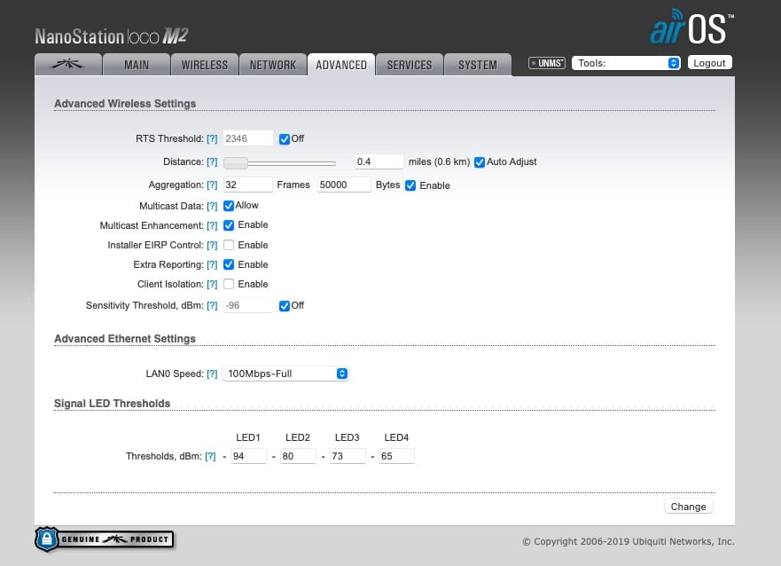Open Extra Reporting help [?]
The image size is (781, 566).
212,264
